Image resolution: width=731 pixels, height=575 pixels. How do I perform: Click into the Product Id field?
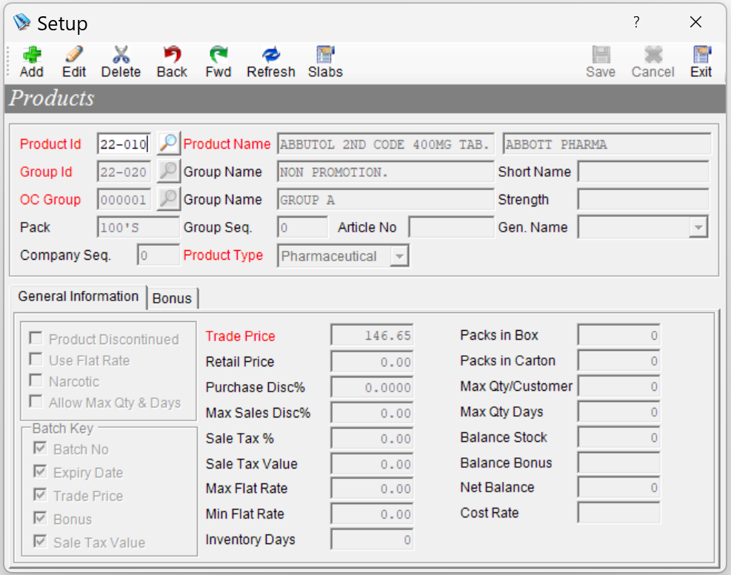[124, 144]
